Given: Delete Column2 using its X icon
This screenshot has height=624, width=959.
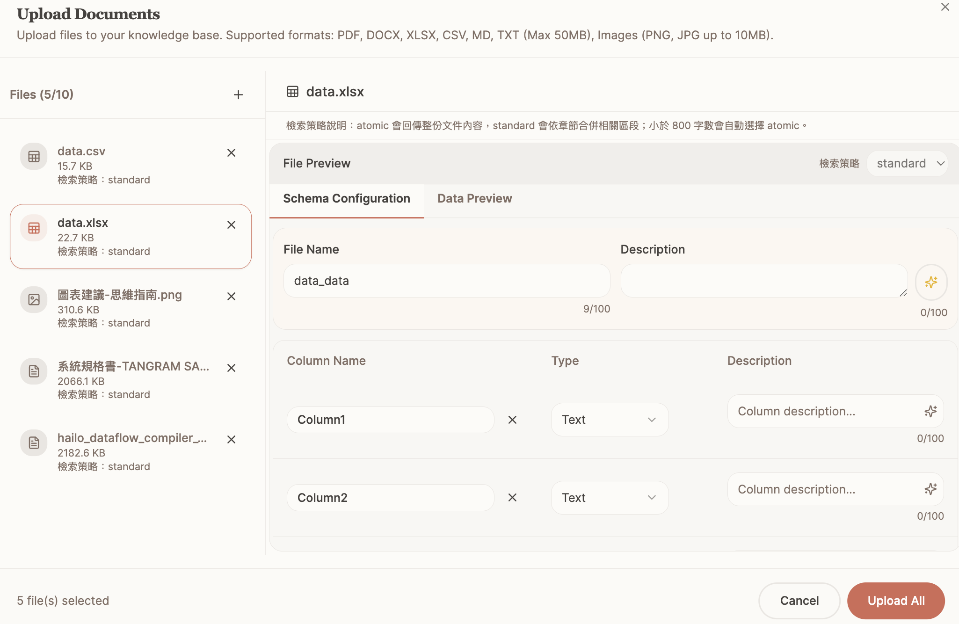Looking at the screenshot, I should (x=512, y=498).
